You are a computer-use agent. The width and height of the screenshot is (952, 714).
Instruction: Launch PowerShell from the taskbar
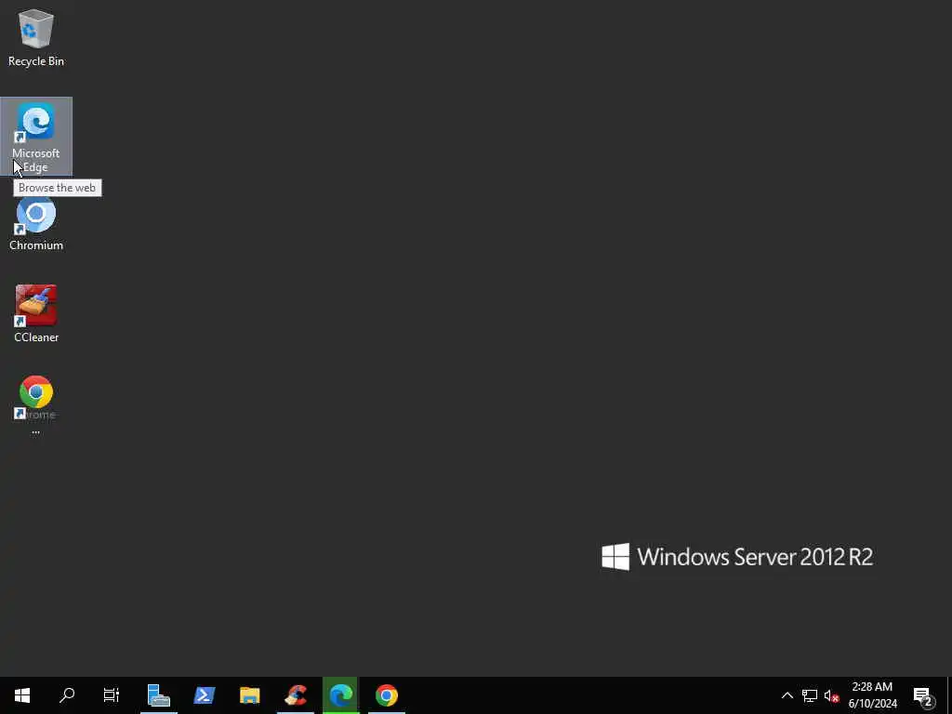click(x=204, y=695)
